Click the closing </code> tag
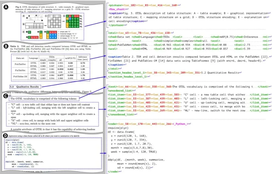 coord(113,171)
